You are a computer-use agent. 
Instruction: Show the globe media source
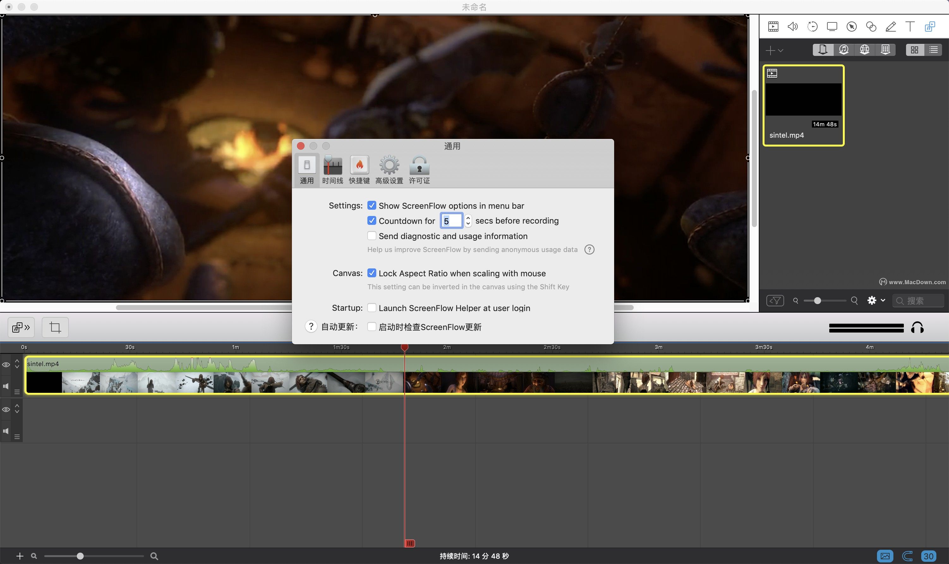pos(865,50)
